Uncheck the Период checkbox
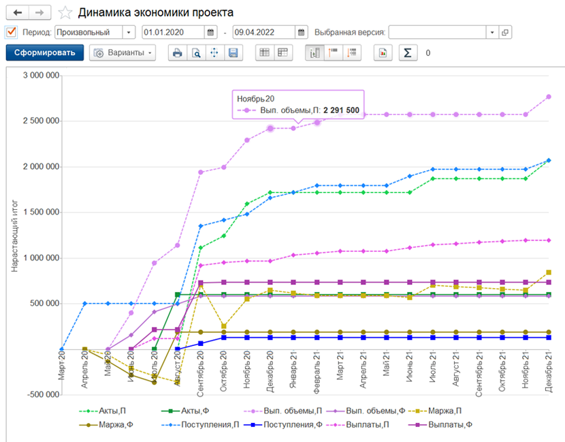This screenshot has width=565, height=442. (11, 32)
